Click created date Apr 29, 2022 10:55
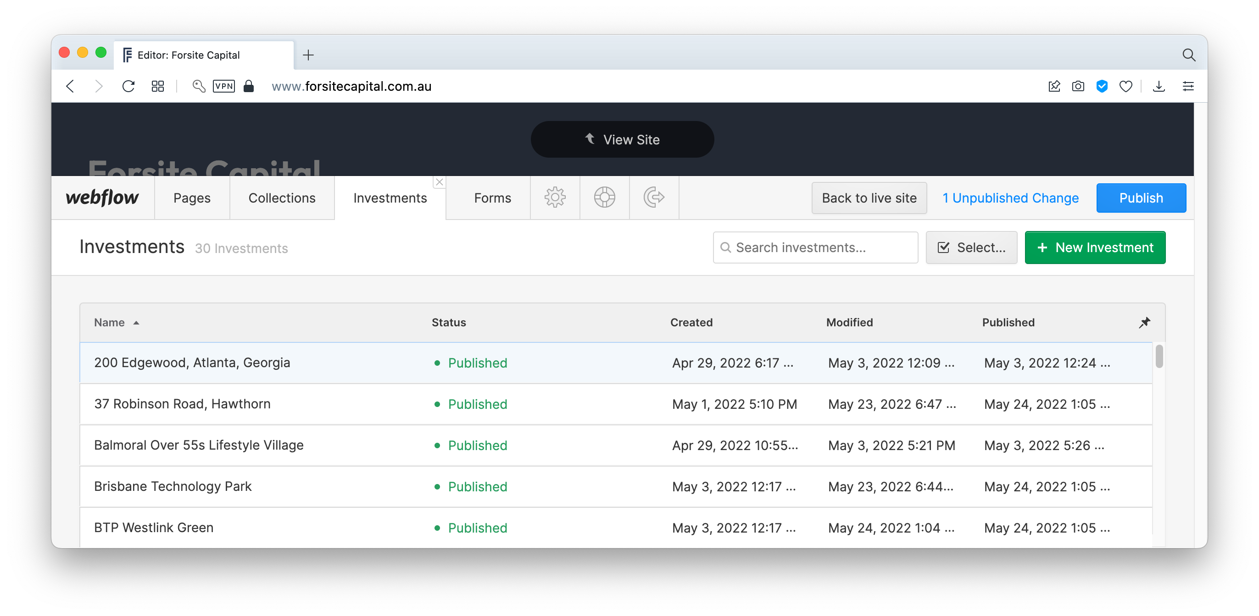This screenshot has height=616, width=1259. tap(735, 445)
